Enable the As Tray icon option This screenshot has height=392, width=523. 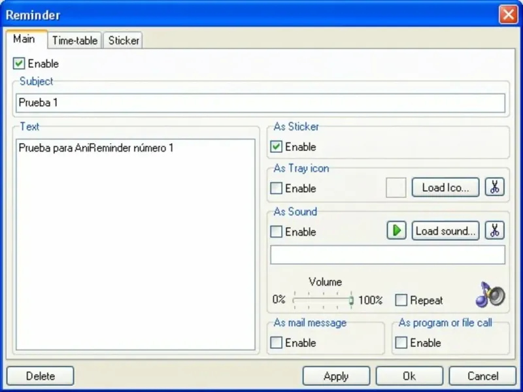(276, 188)
